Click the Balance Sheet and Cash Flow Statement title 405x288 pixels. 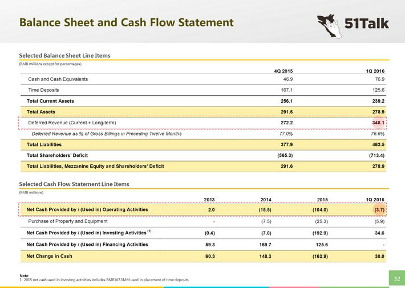click(127, 23)
